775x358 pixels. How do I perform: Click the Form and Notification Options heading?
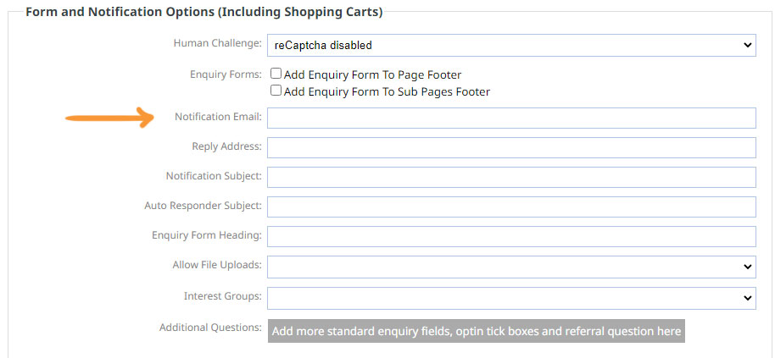(x=204, y=13)
